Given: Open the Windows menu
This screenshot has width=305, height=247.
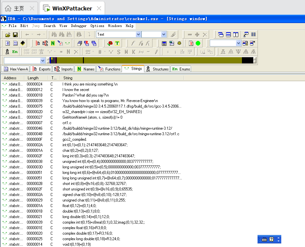Looking at the screenshot, I should pyautogui.click(x=115, y=26).
